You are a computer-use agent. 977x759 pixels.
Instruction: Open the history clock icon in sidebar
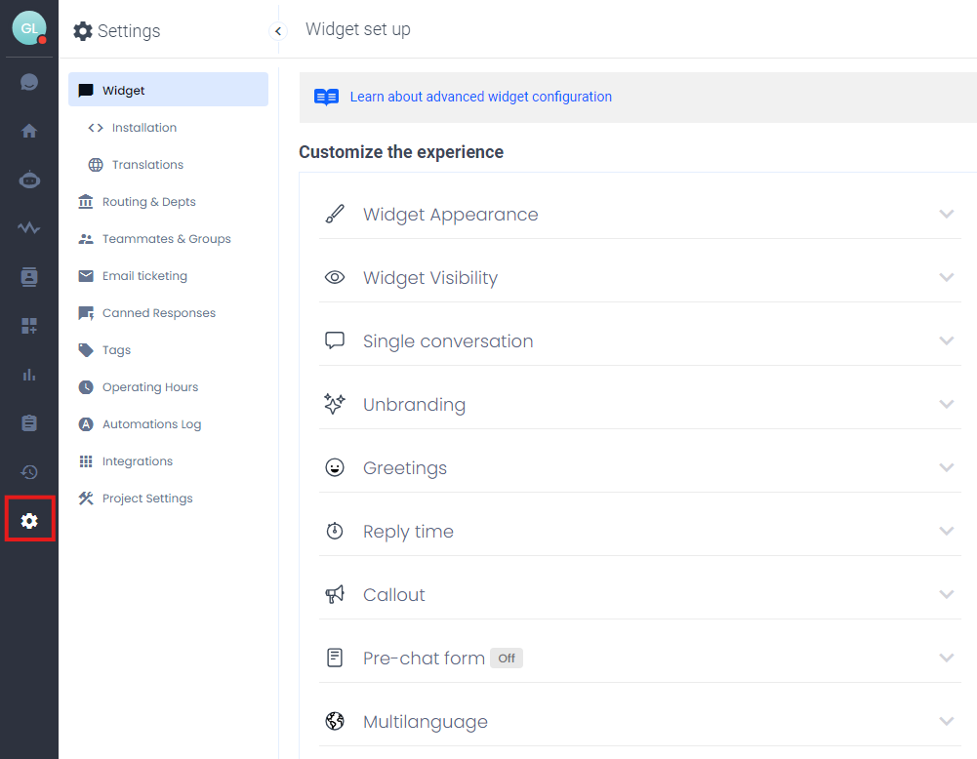coord(29,472)
